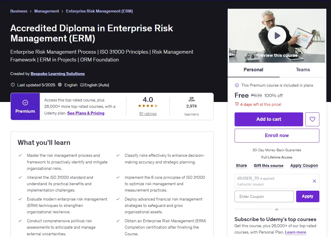Image resolution: width=331 pixels, height=237 pixels.
Task: Click the globe language icon
Action: coord(60,85)
